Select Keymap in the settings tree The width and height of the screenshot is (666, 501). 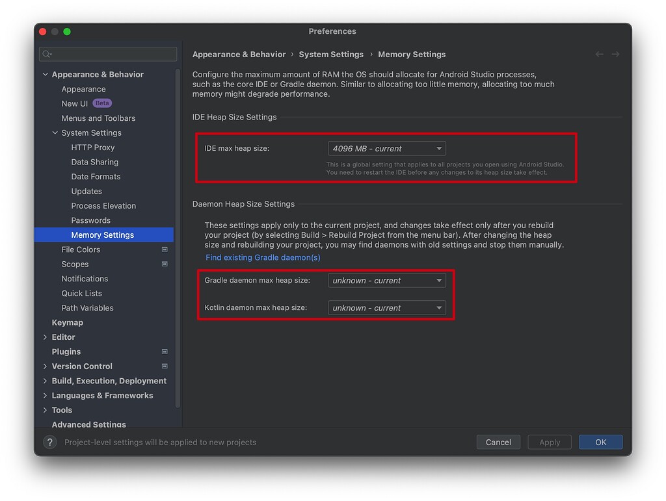pos(68,322)
